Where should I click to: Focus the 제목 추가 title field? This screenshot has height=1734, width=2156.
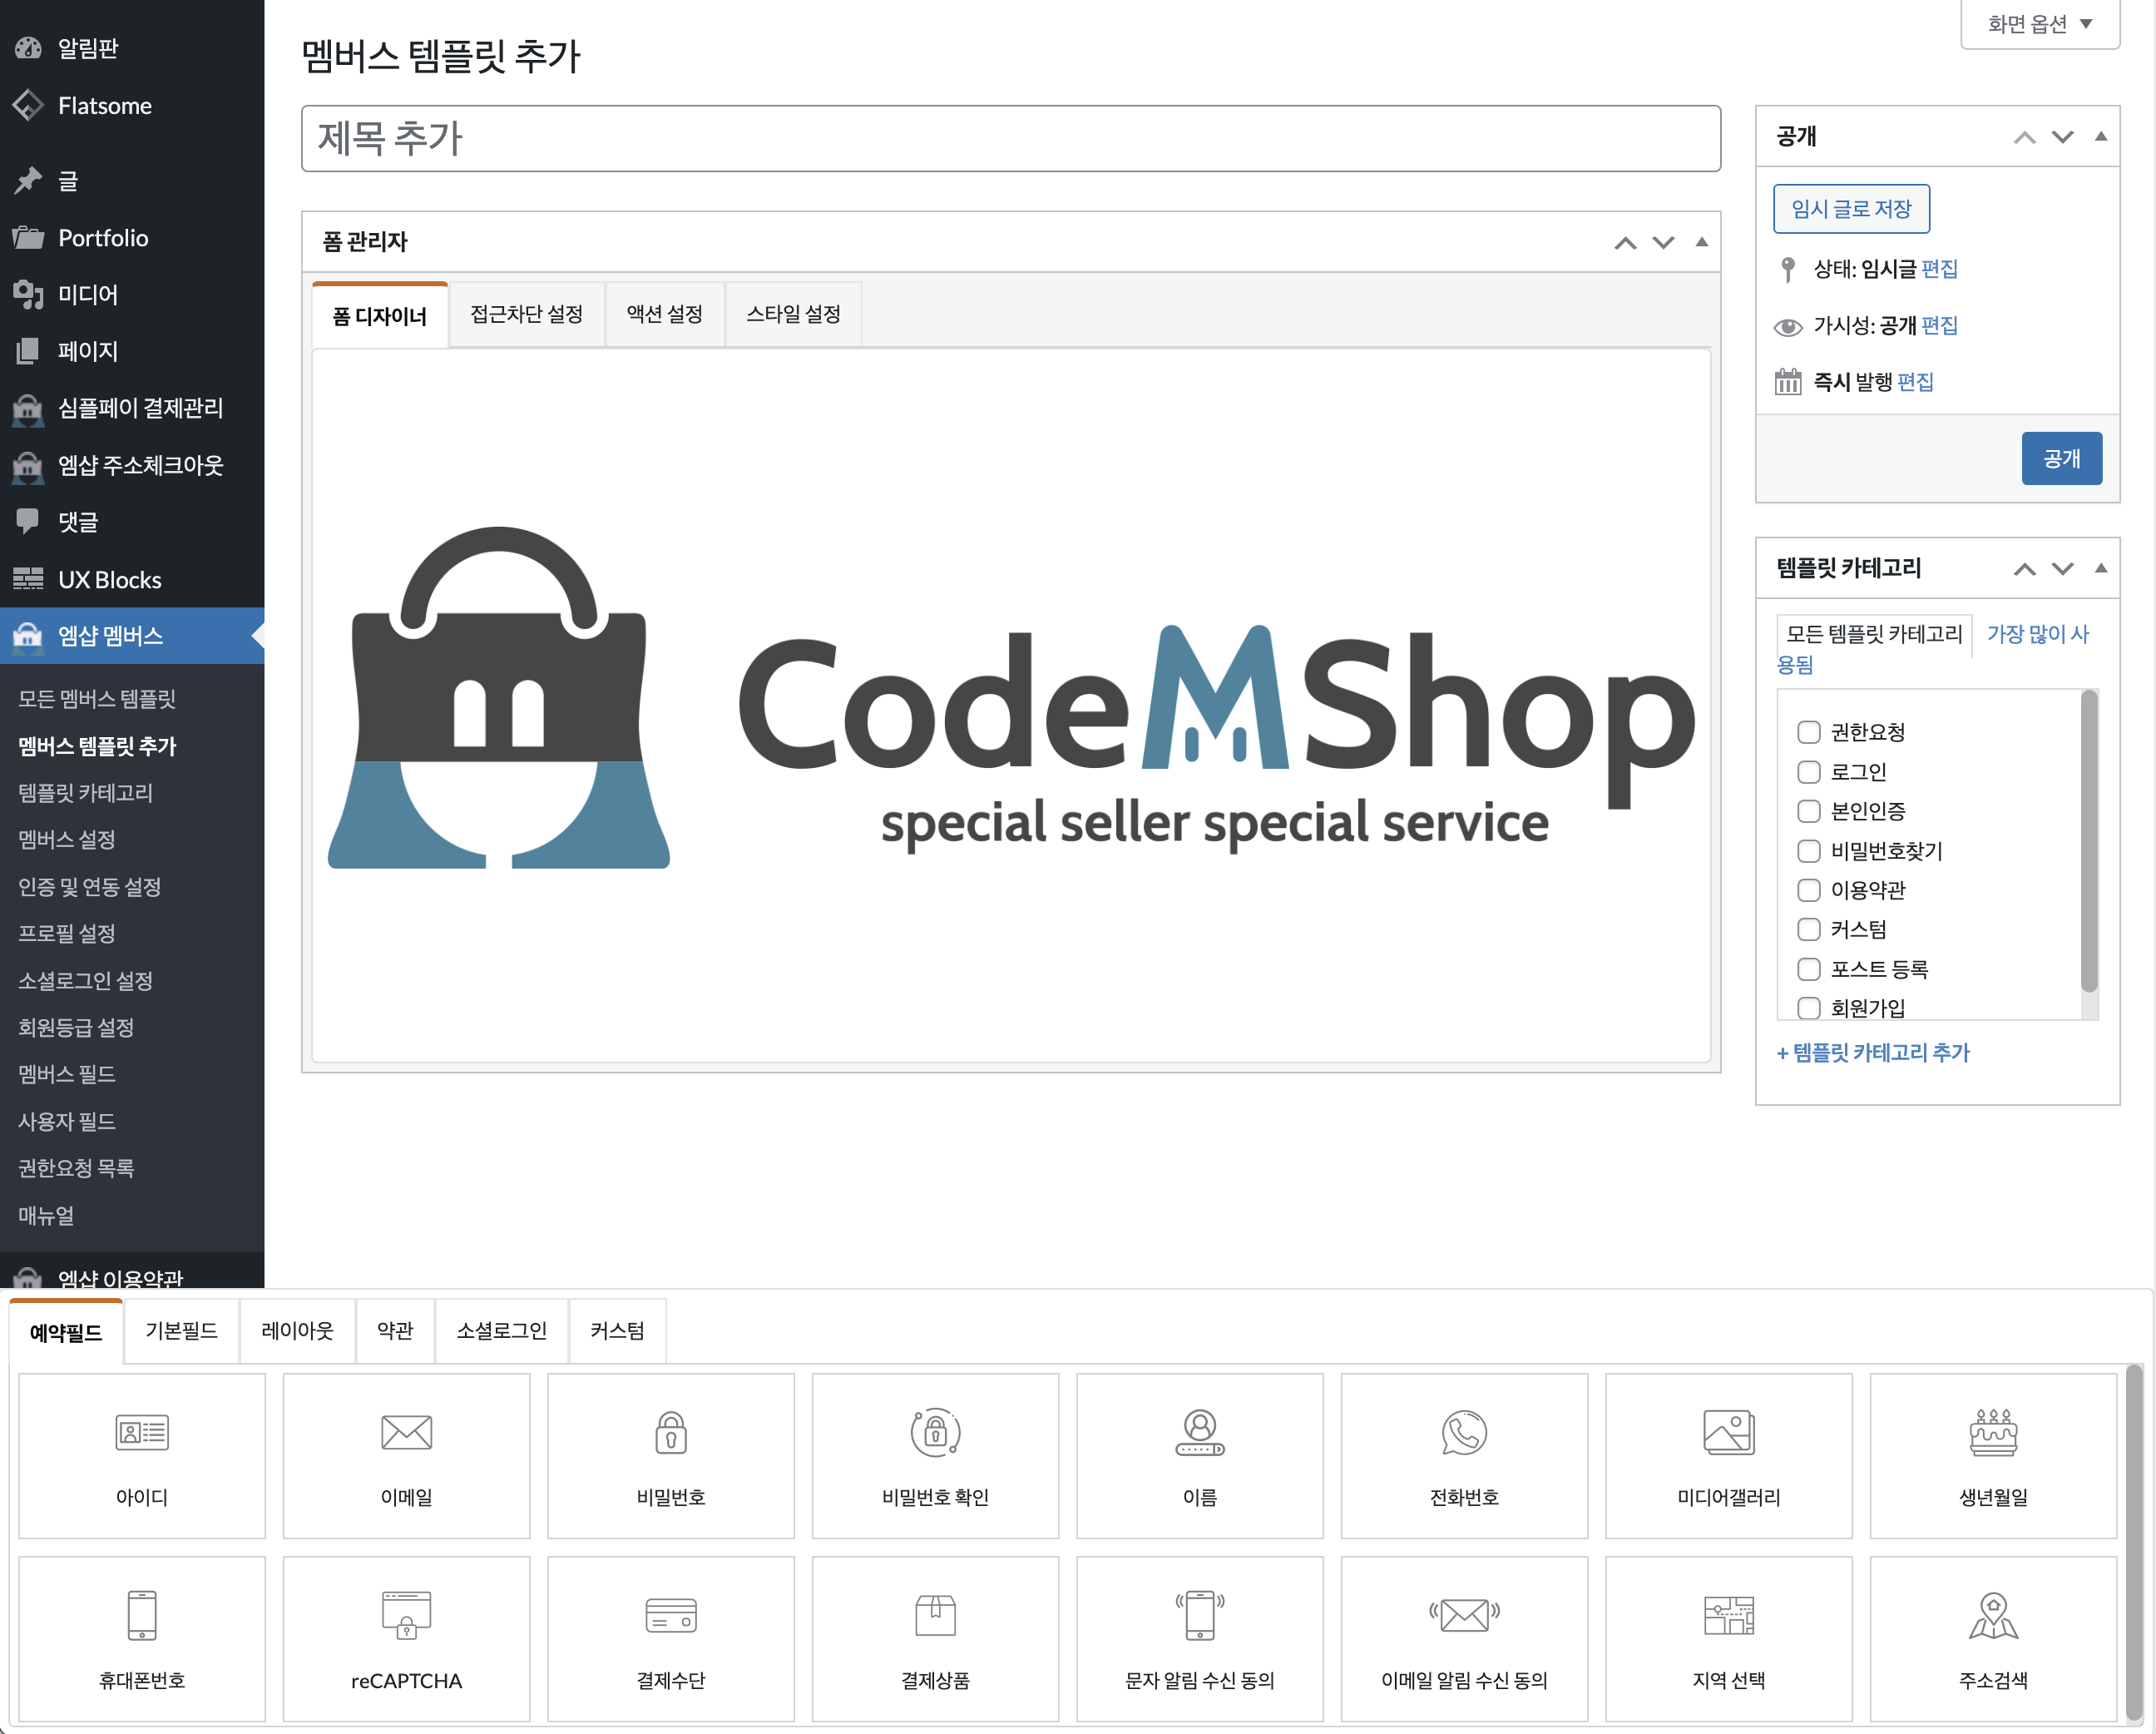[x=1011, y=138]
